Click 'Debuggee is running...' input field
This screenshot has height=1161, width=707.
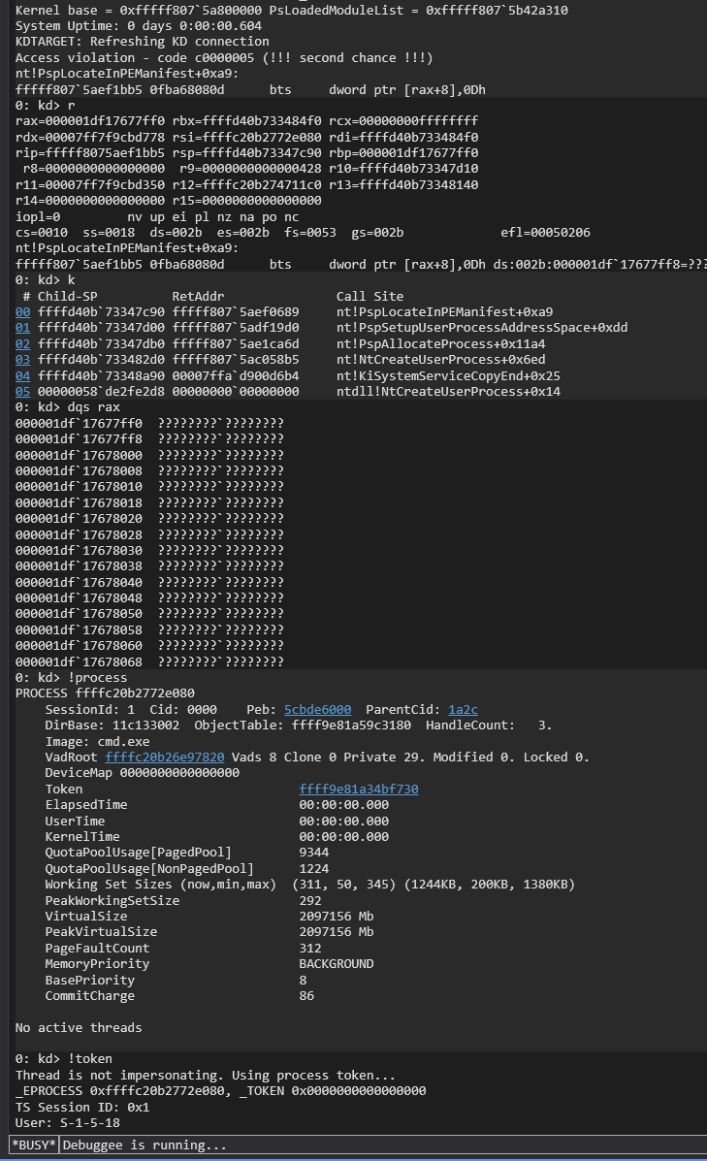(383, 1145)
